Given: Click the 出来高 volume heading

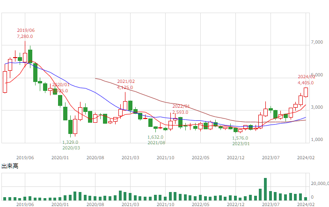Looking at the screenshot, I should 10,166.
